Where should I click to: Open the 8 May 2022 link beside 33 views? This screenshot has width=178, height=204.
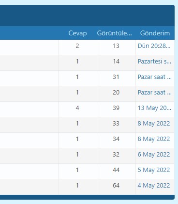[x=154, y=124]
